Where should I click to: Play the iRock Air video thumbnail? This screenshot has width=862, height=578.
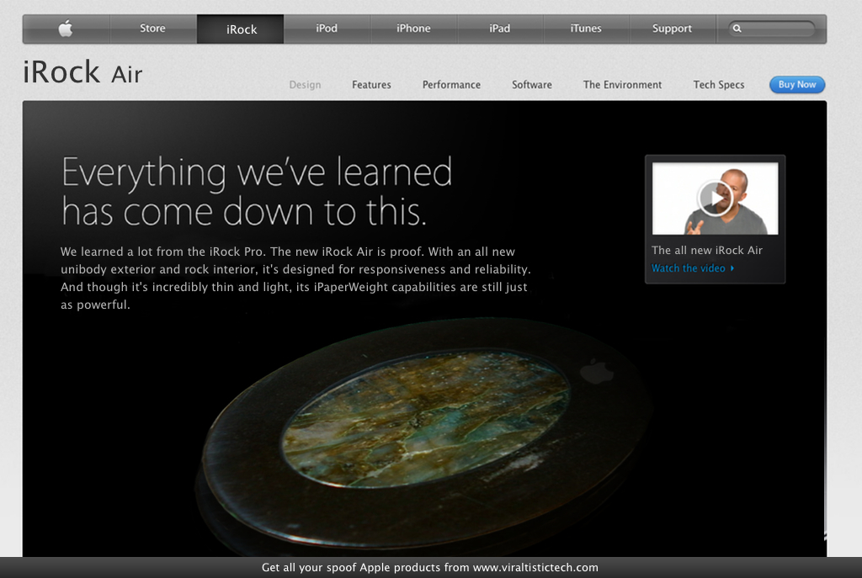(x=715, y=199)
